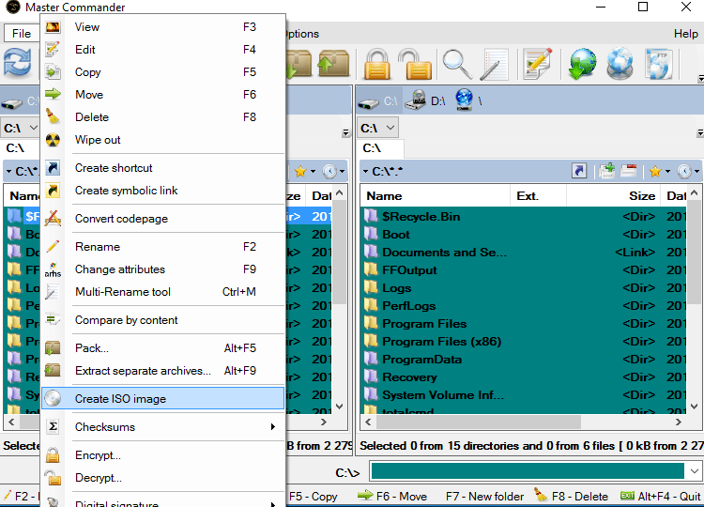Choose Encrypt... menu entry

point(162,455)
